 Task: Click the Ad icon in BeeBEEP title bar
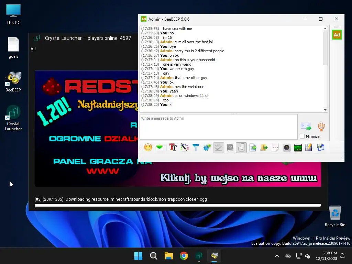143,19
